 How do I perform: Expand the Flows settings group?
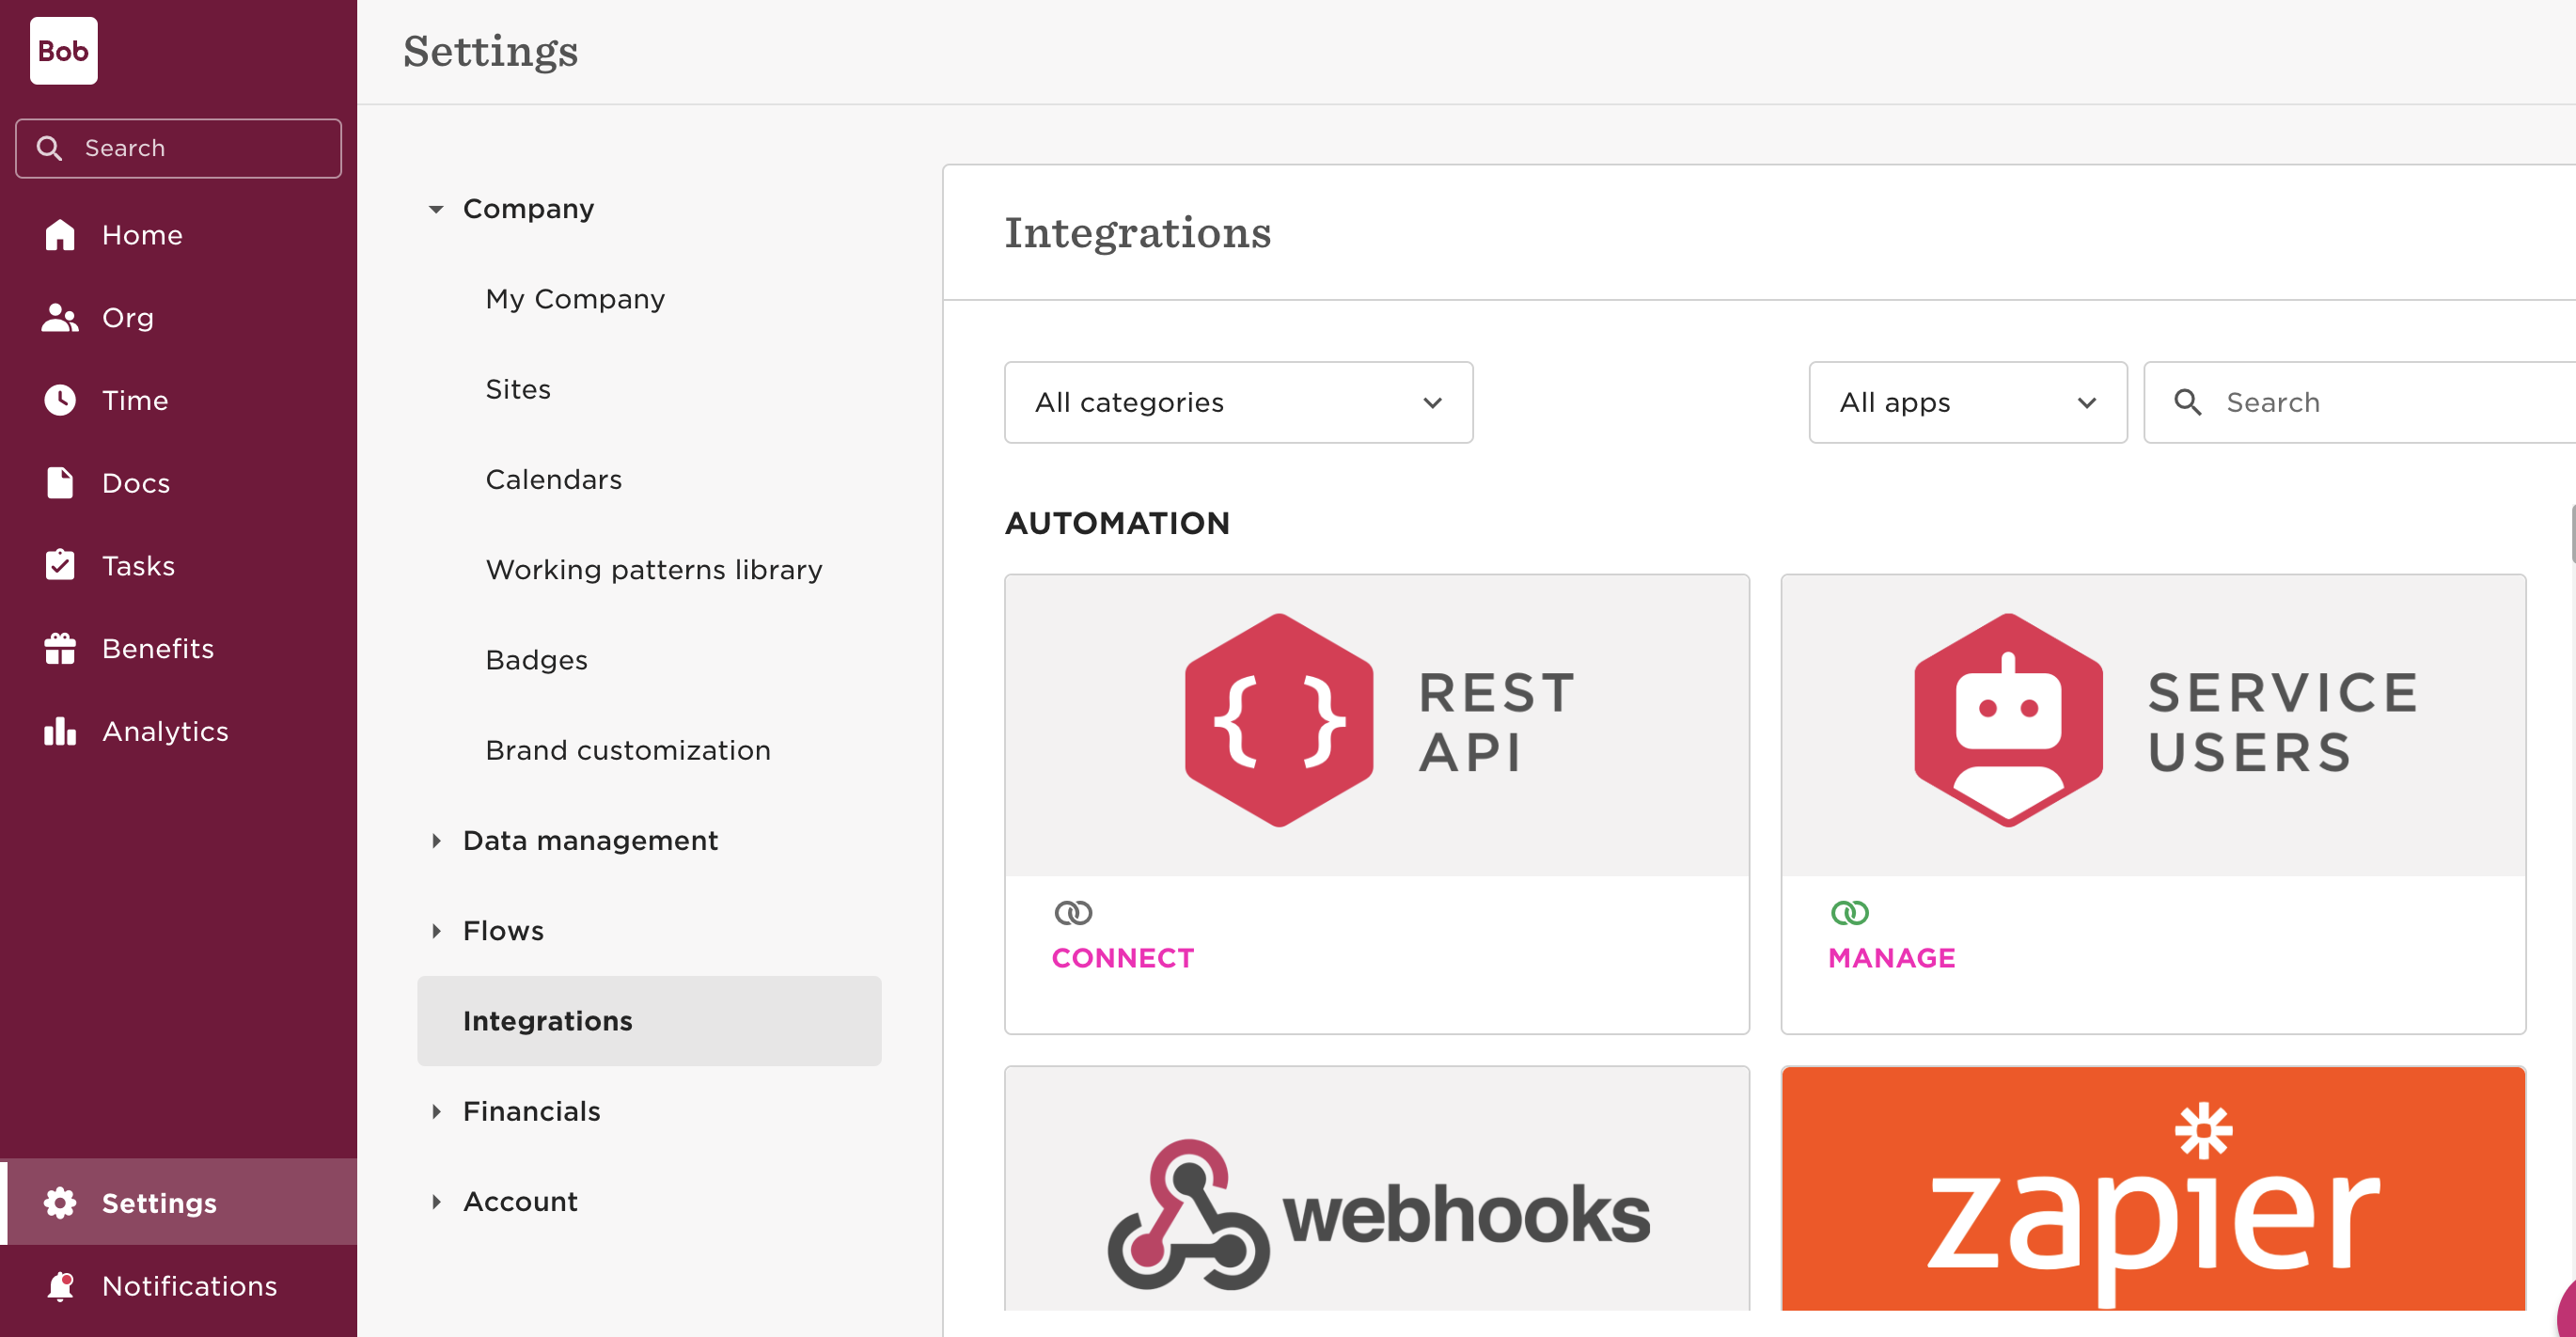tap(436, 931)
